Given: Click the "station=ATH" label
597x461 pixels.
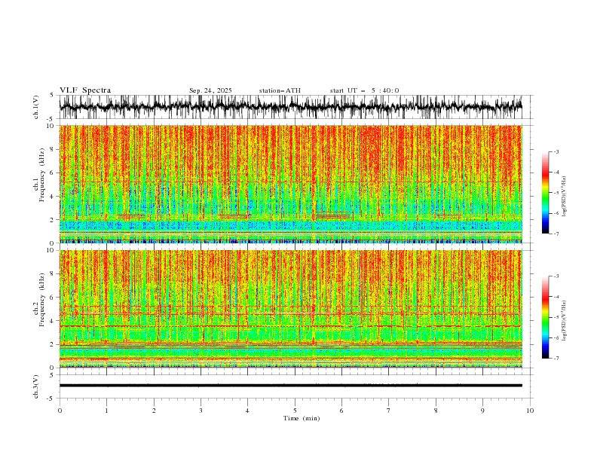Looking at the screenshot, I should point(280,90).
